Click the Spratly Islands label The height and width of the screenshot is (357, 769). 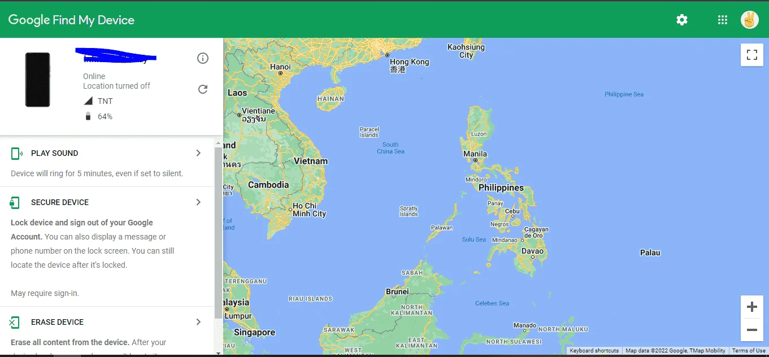pyautogui.click(x=409, y=211)
